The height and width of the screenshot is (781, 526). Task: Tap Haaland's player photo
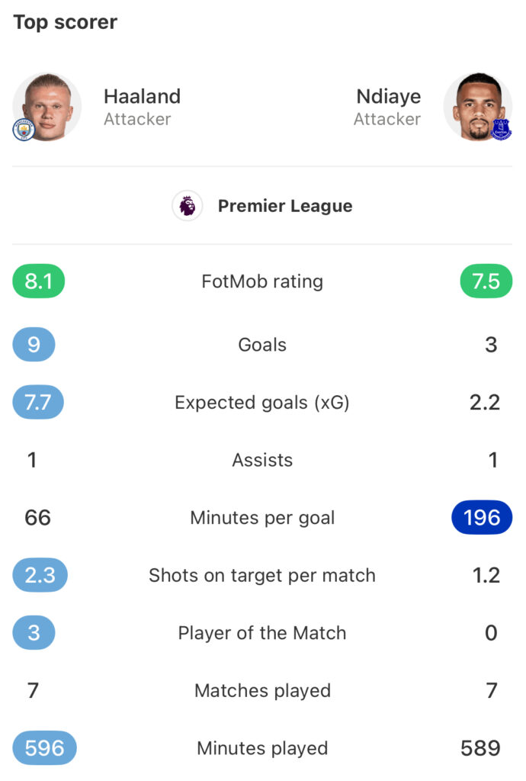[x=47, y=106]
